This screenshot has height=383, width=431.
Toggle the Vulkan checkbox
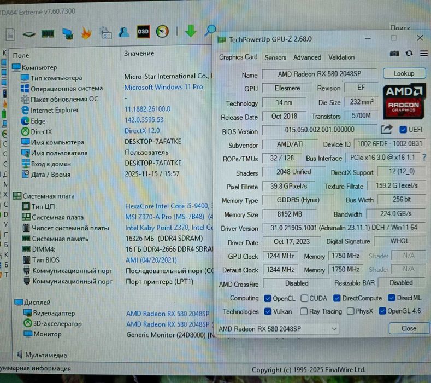[268, 311]
